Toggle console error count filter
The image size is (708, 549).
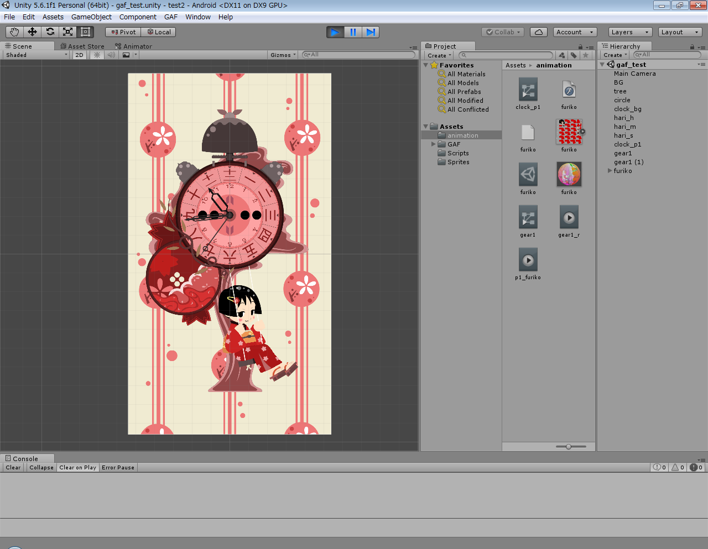click(696, 467)
